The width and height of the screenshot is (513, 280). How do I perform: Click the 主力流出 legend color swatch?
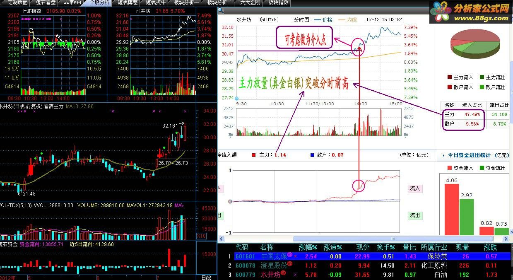point(482,77)
